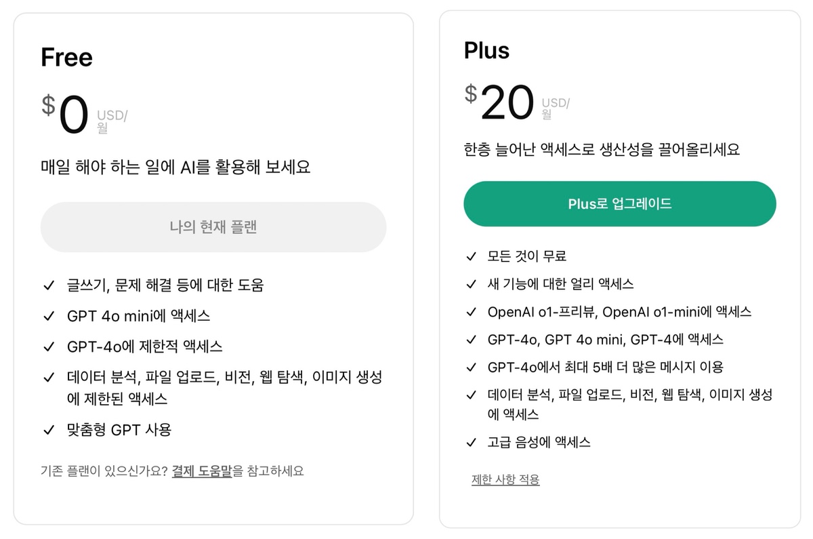Click the Free plan title
The width and height of the screenshot is (813, 539).
tap(66, 58)
